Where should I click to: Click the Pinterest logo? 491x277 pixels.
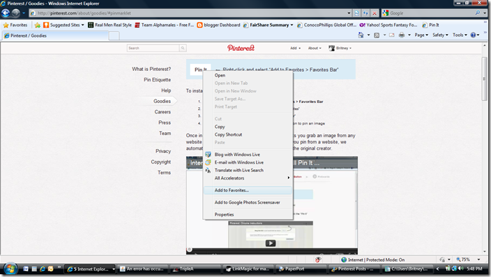point(241,48)
